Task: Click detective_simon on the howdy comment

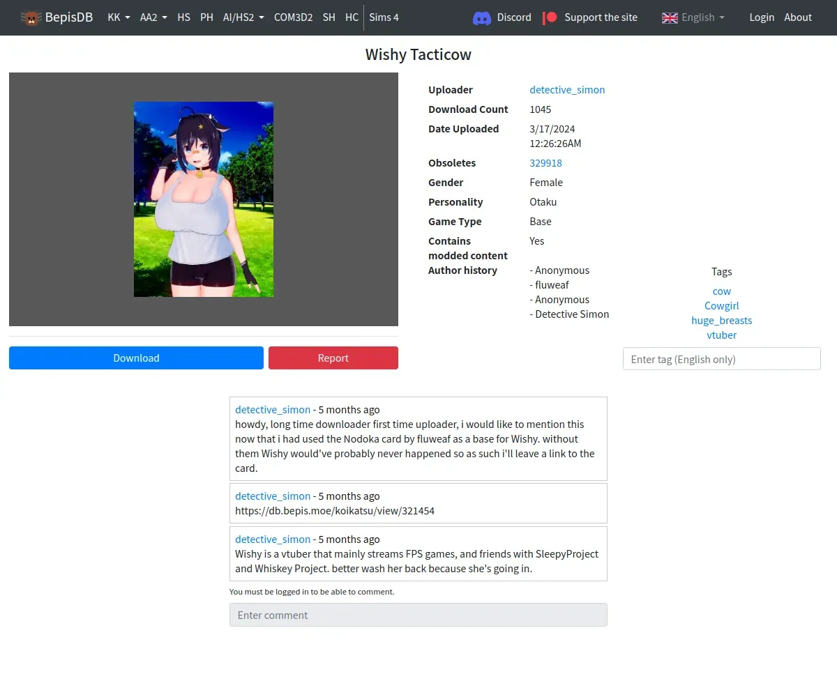Action: 273,409
